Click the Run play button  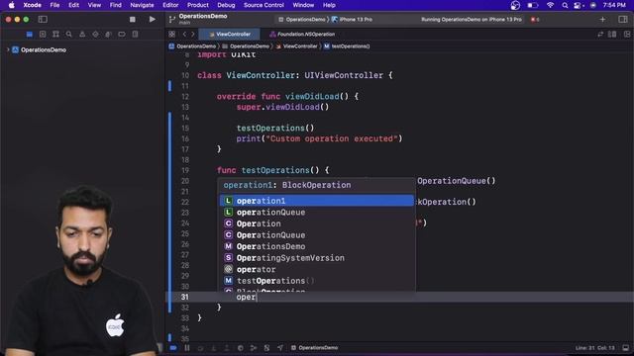click(x=152, y=20)
